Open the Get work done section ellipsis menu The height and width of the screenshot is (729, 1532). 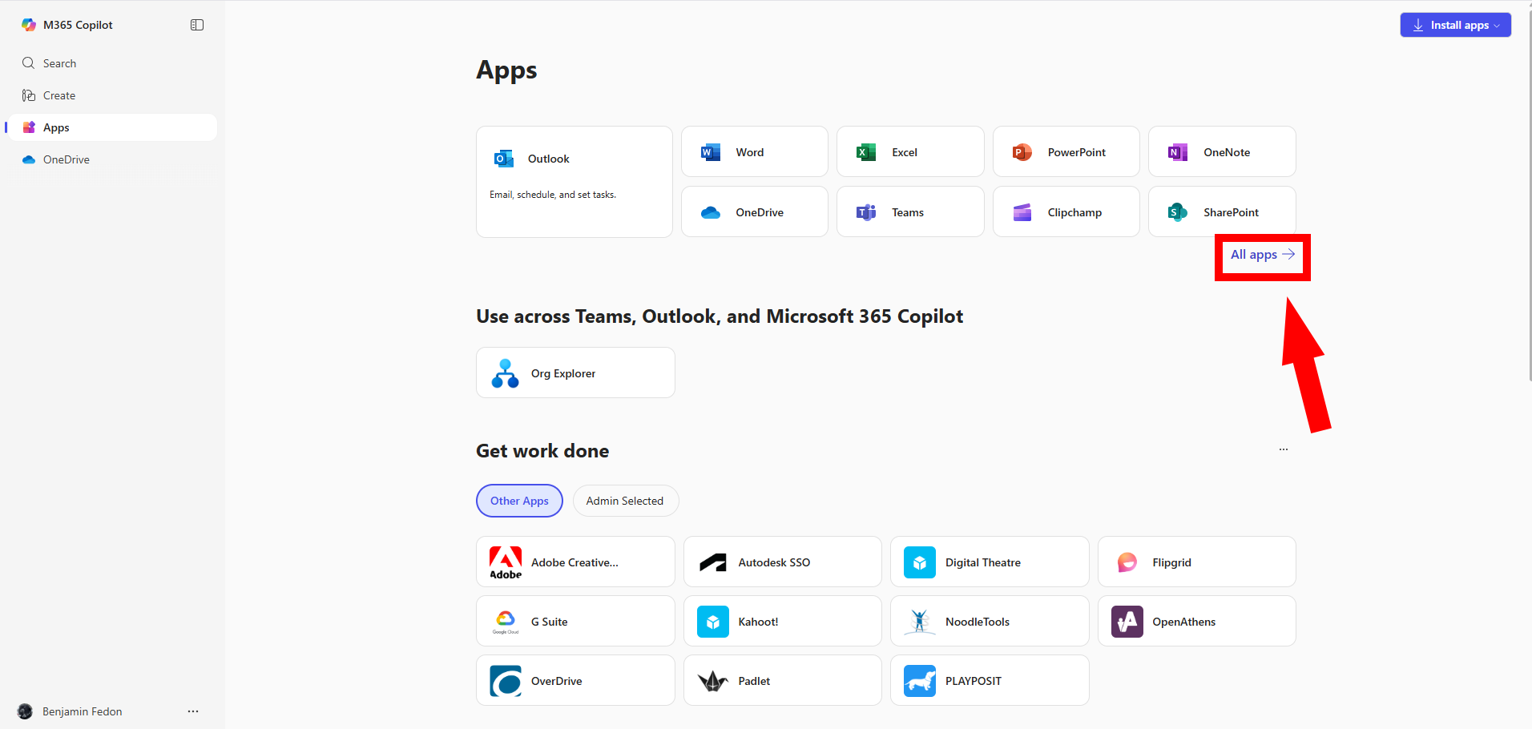(1284, 449)
